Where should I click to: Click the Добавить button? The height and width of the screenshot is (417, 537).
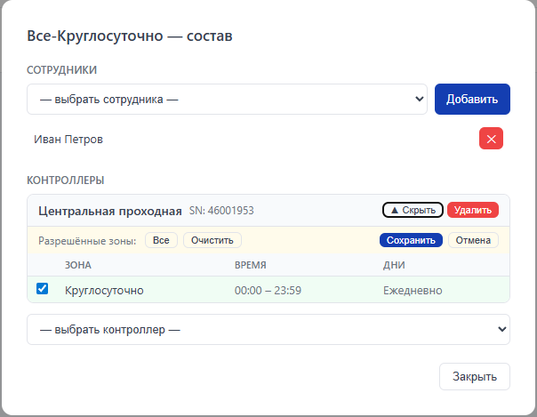[472, 100]
